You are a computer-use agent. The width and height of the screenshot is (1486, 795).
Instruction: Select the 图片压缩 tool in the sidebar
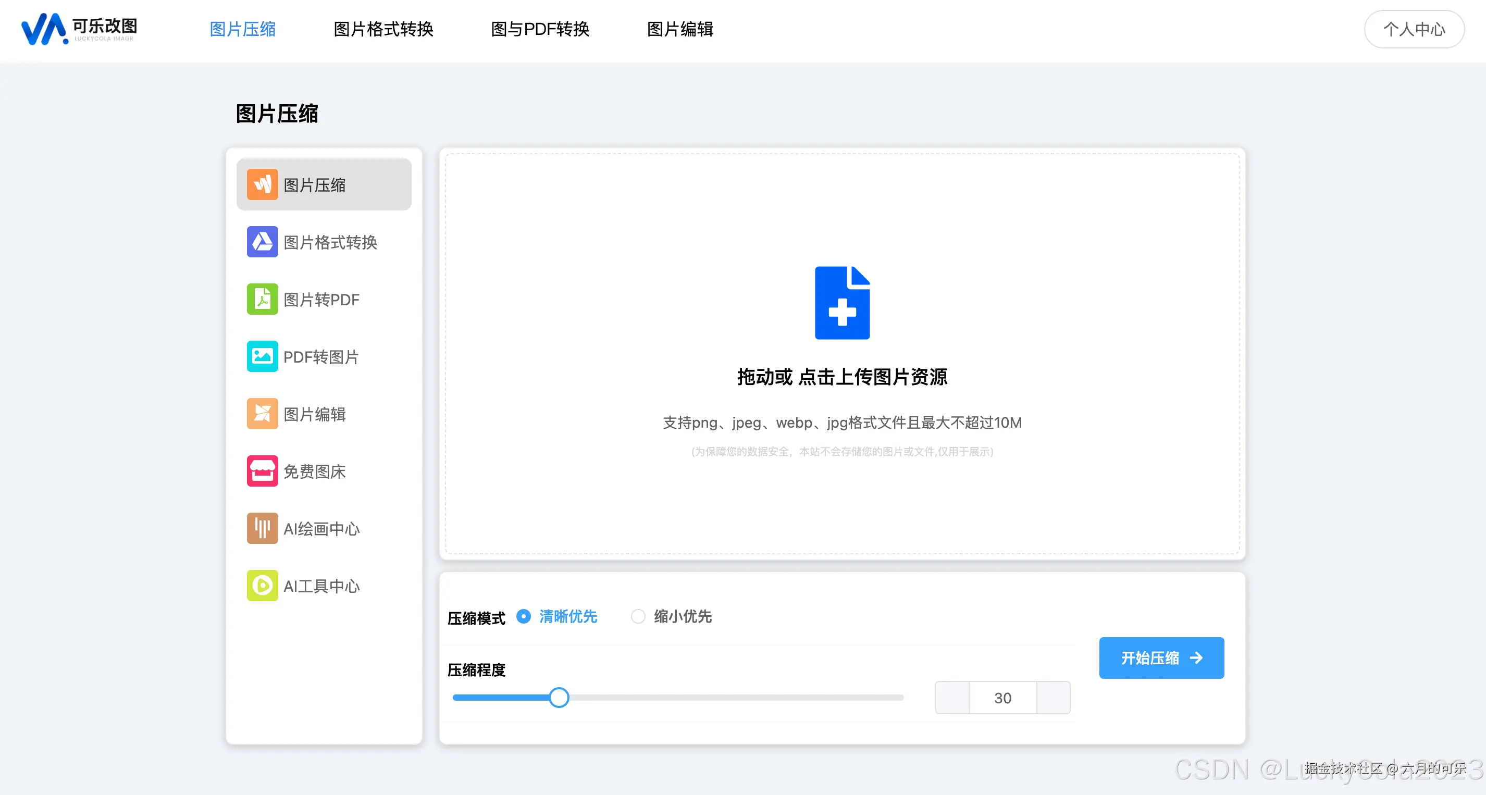(x=324, y=184)
